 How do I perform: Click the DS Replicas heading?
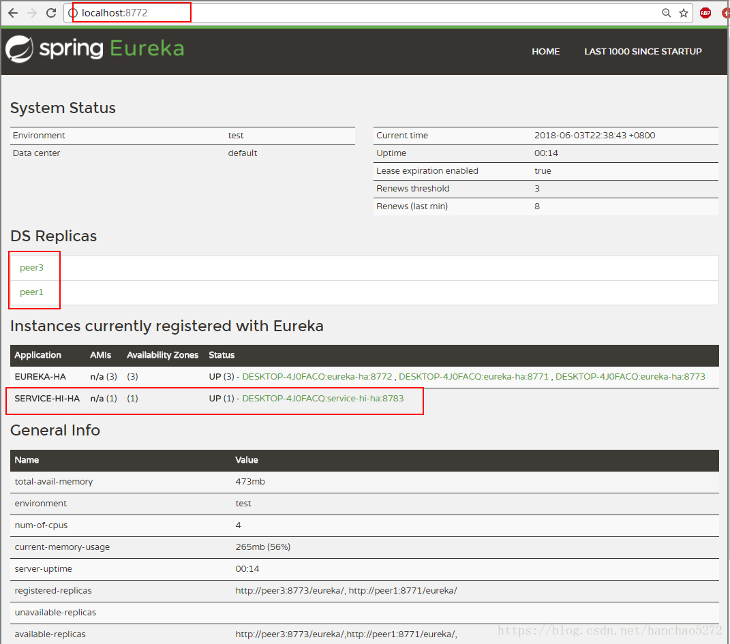pos(54,236)
